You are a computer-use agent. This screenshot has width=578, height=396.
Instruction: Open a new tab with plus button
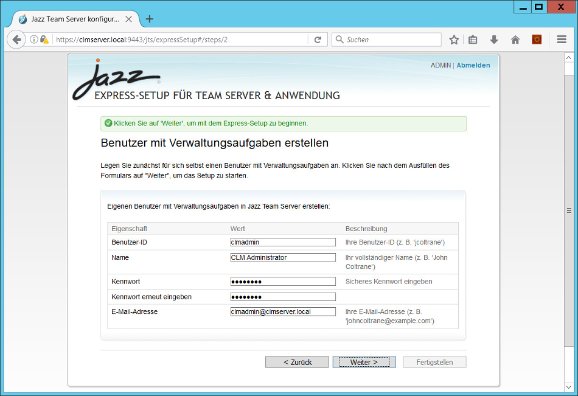click(149, 19)
